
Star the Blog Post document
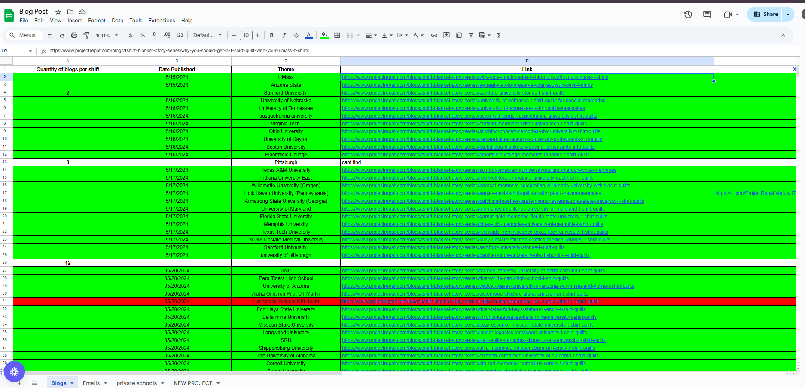(58, 12)
